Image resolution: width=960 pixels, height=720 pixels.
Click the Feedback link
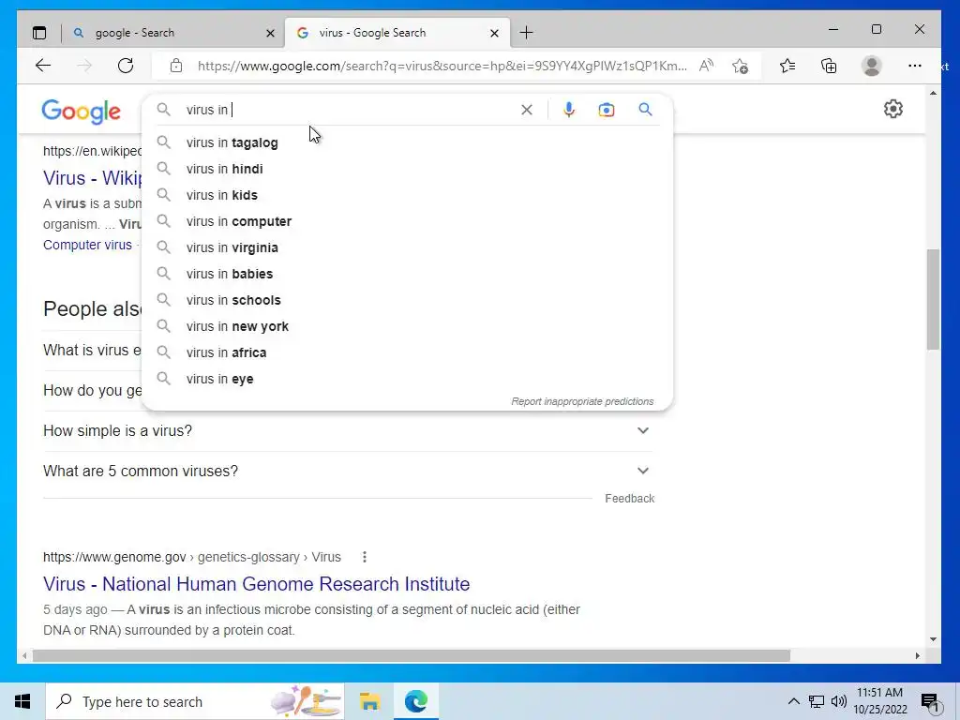point(629,499)
